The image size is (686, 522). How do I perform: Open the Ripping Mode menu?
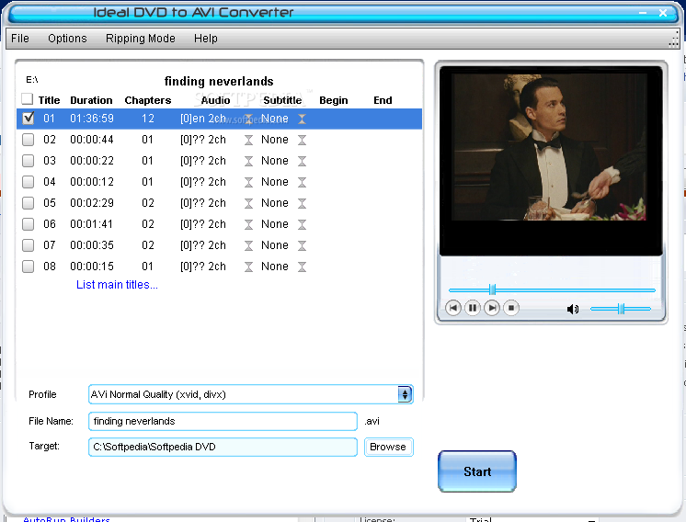[x=140, y=39]
